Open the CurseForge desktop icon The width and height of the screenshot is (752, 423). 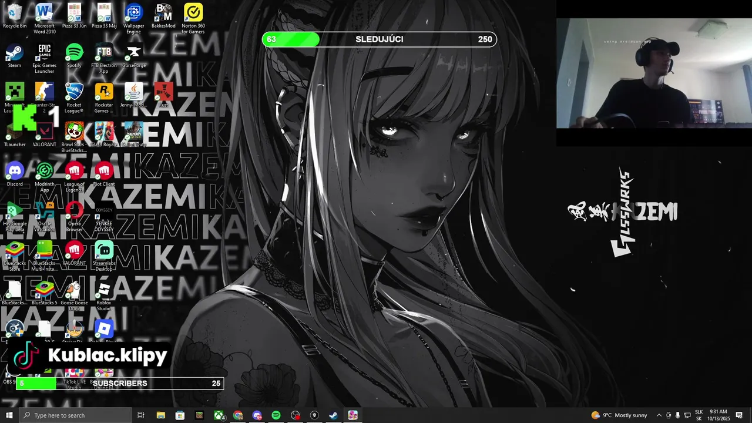pos(134,56)
